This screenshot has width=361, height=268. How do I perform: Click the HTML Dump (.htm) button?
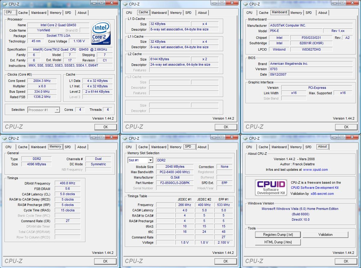pyautogui.click(x=278, y=242)
